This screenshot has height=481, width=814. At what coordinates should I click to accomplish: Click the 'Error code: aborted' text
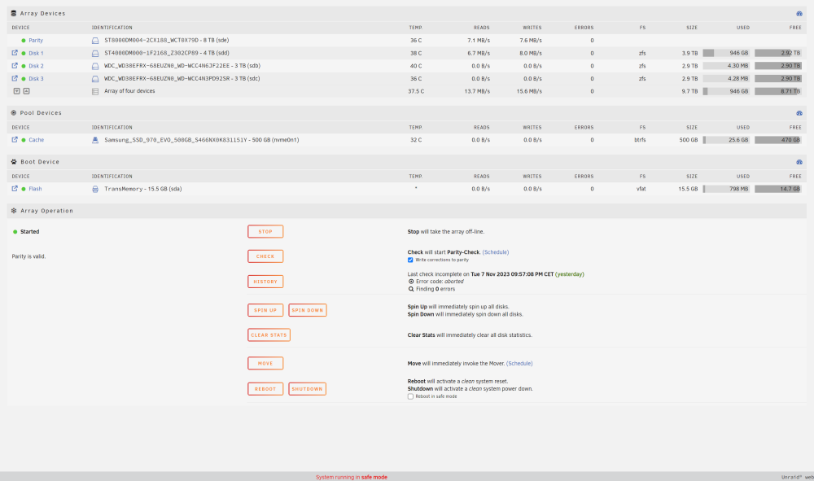point(440,282)
